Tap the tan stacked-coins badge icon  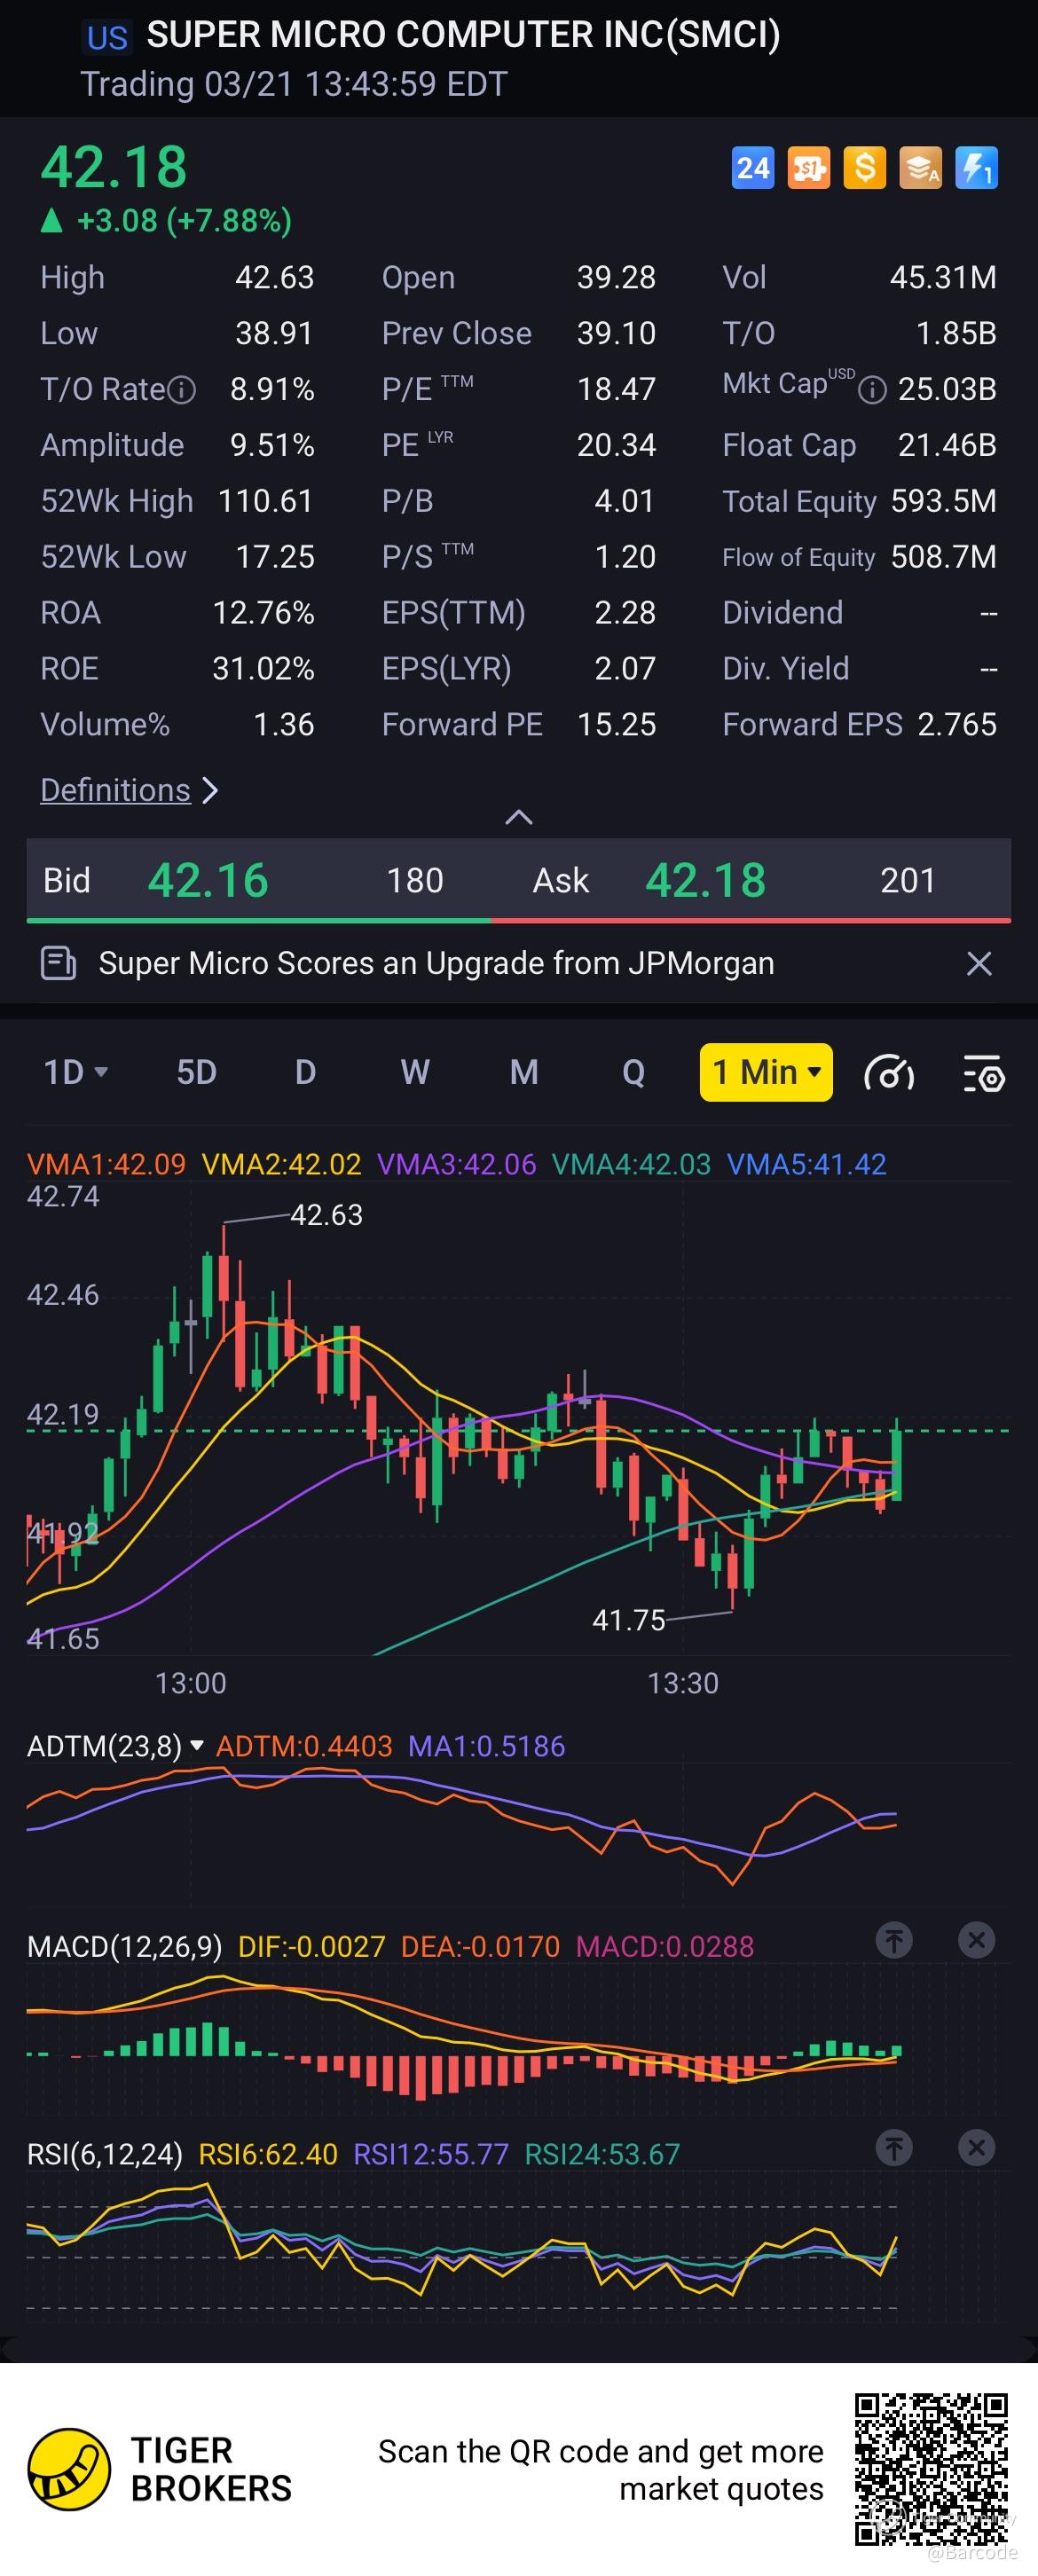(921, 168)
